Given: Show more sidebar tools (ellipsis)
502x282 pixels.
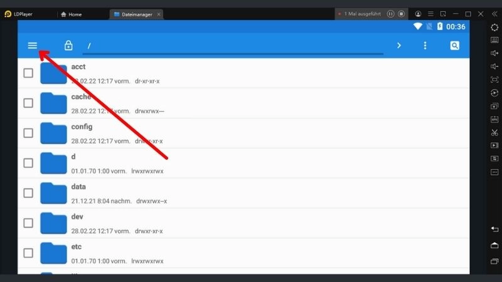Looking at the screenshot, I should (x=494, y=172).
